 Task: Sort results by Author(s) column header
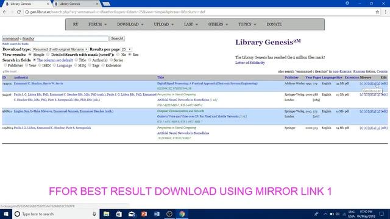coord(21,77)
